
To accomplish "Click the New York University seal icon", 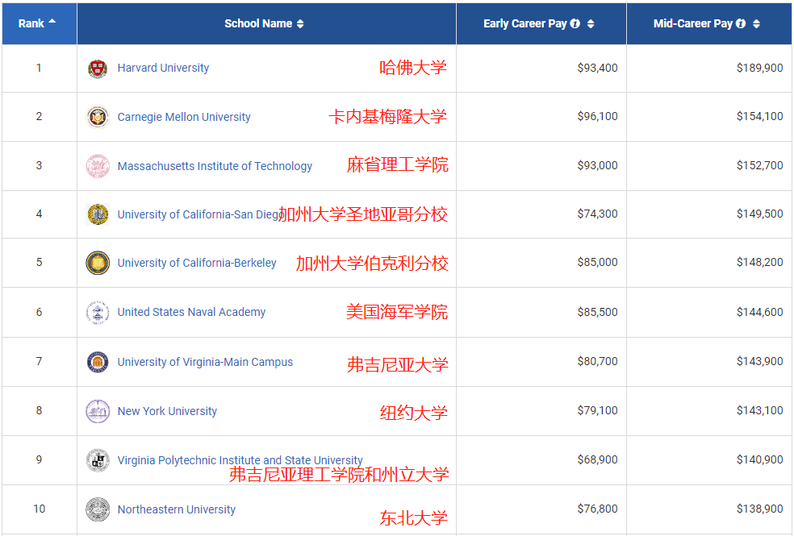I will pos(98,411).
